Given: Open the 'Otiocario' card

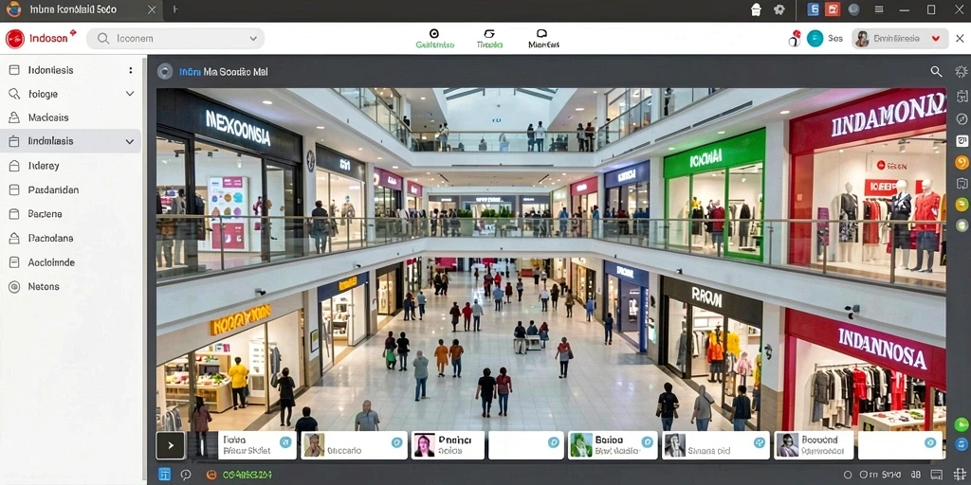Looking at the screenshot, I should click(x=354, y=445).
